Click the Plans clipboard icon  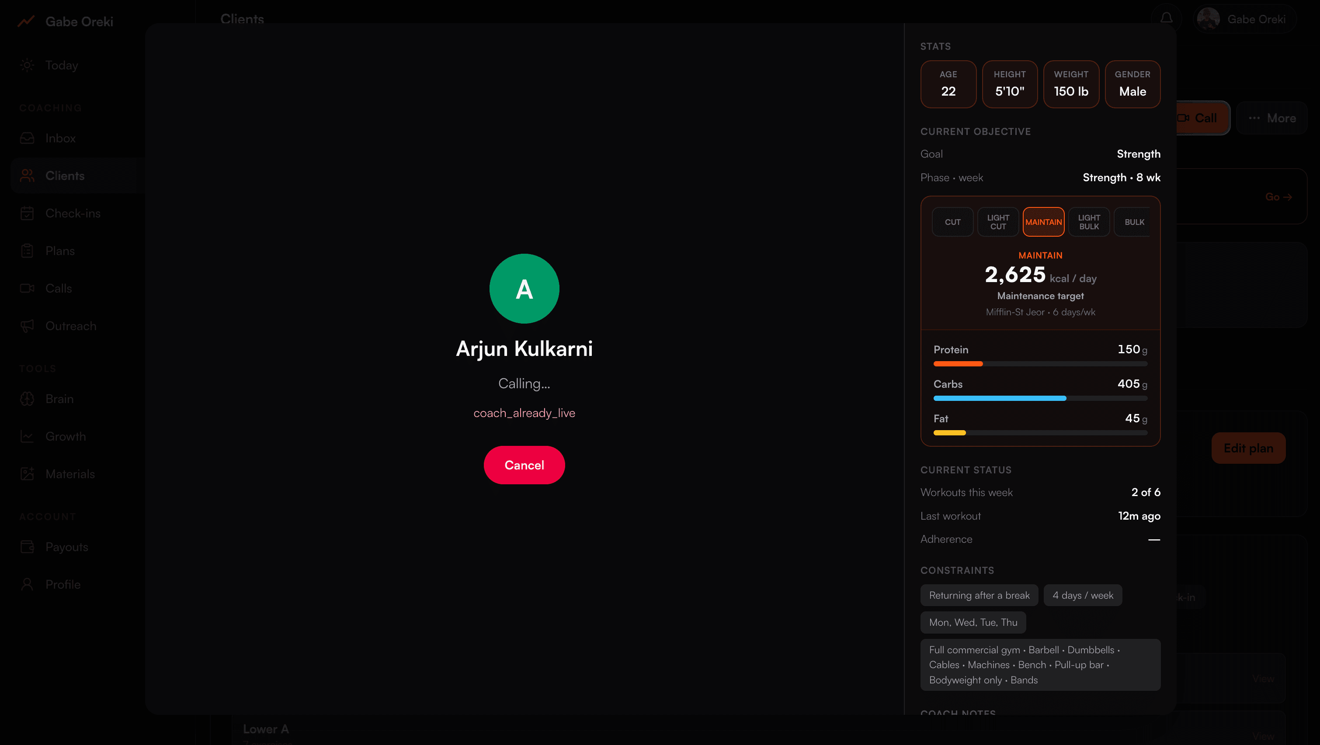click(x=27, y=251)
